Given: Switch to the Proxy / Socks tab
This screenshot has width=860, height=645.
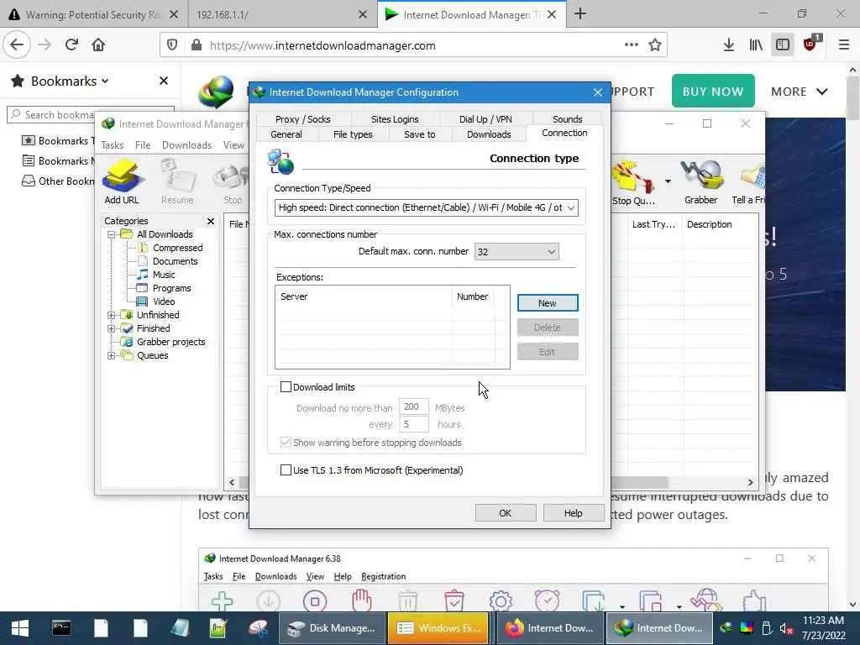Looking at the screenshot, I should [x=302, y=119].
